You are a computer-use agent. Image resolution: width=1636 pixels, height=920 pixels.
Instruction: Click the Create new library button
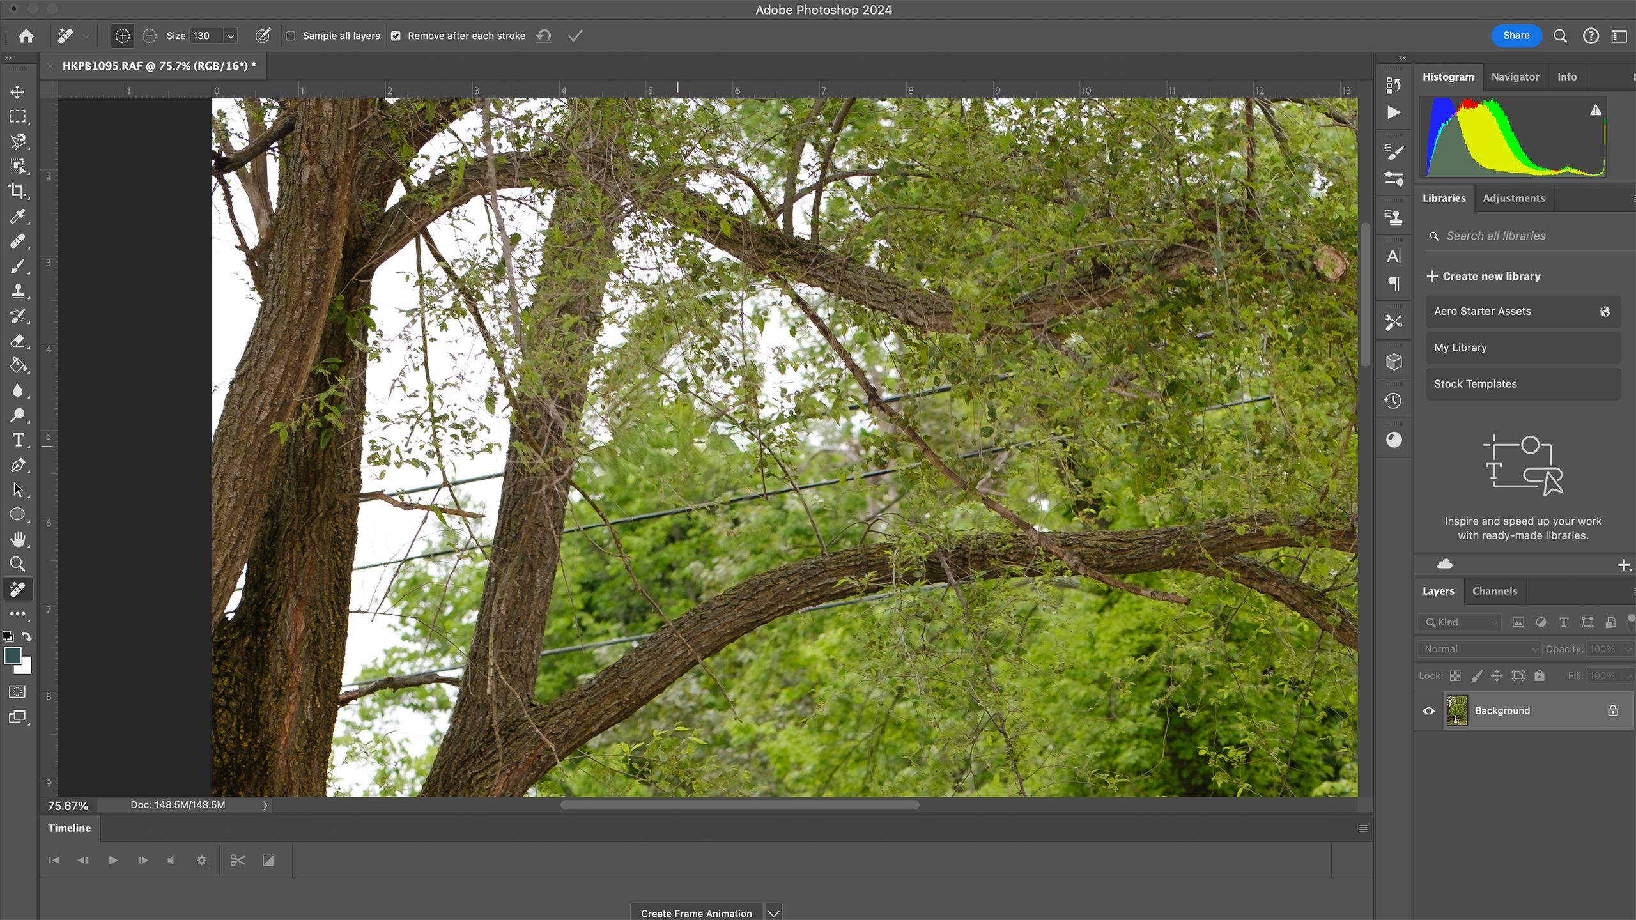[x=1483, y=275]
